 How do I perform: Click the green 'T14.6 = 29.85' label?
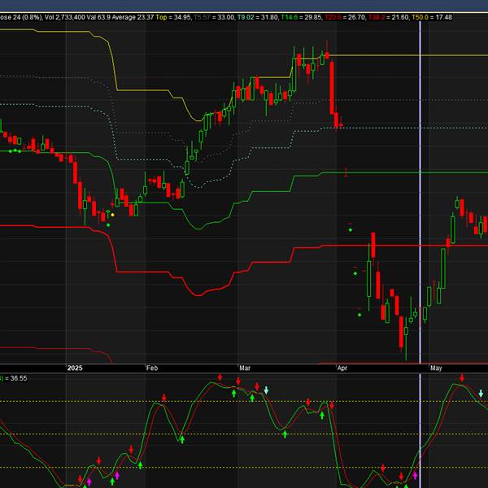click(x=301, y=17)
